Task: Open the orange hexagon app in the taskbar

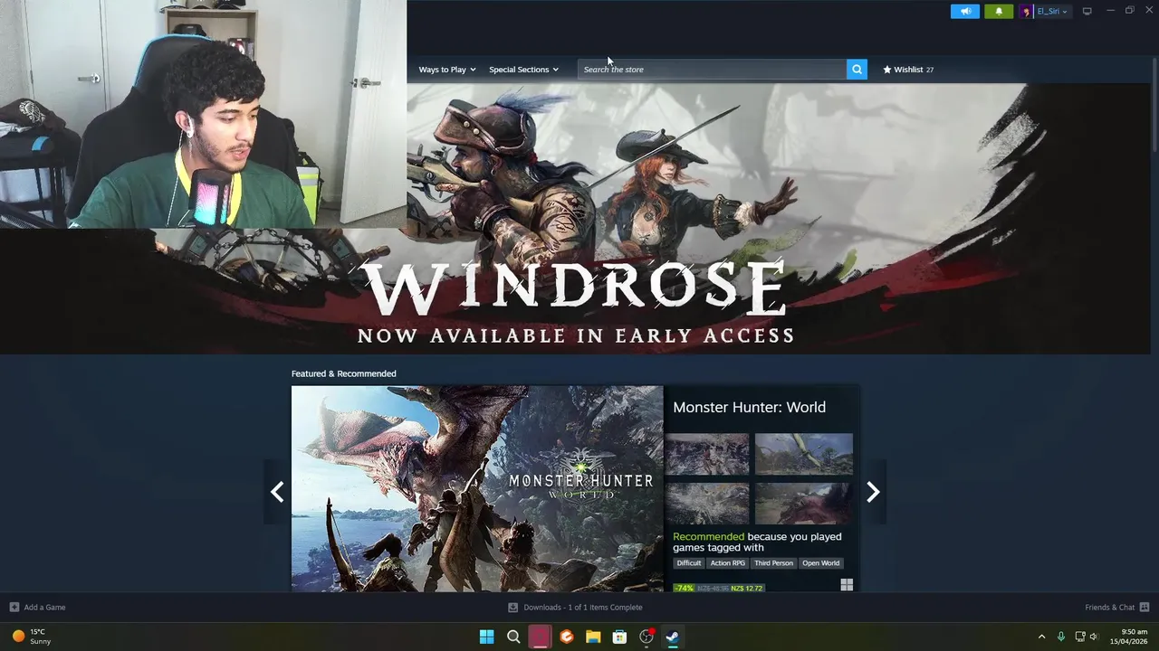Action: coord(567,637)
